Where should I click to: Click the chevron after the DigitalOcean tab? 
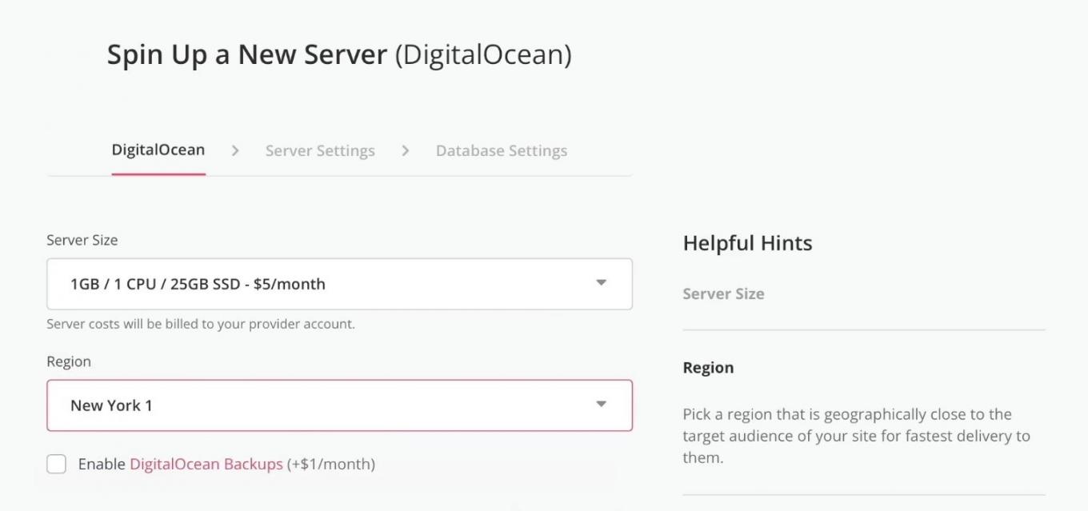point(235,150)
